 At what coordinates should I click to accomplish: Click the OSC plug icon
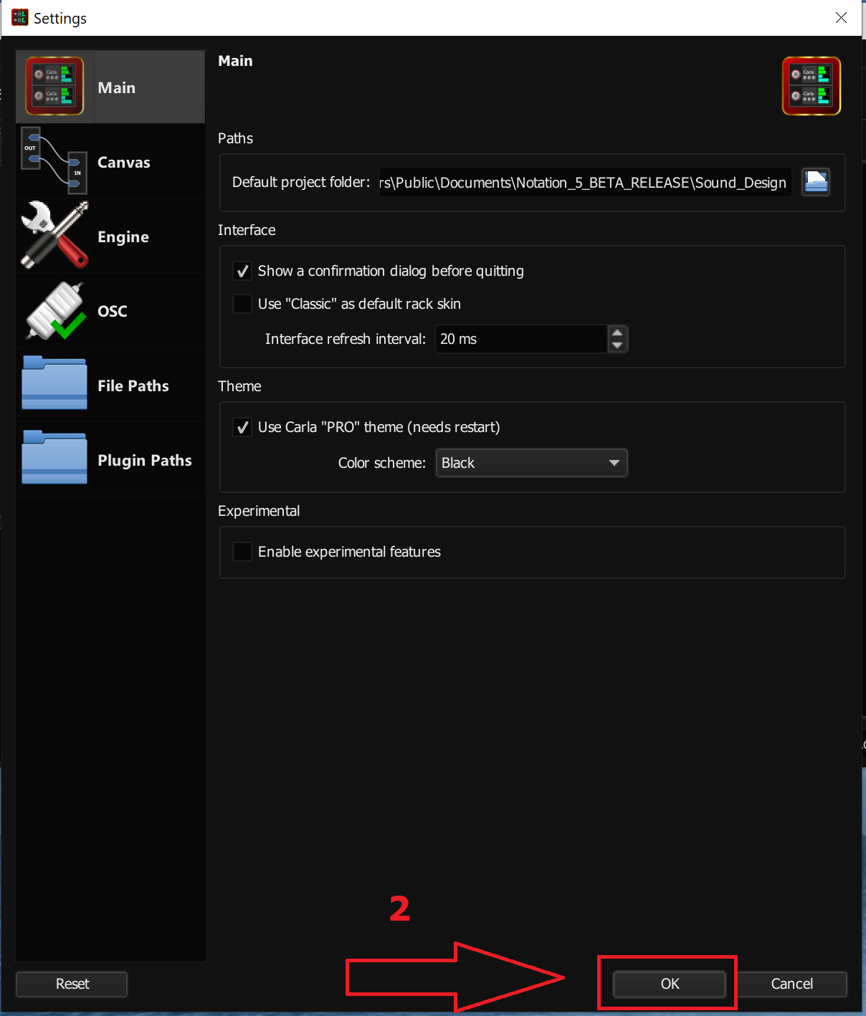click(x=54, y=310)
